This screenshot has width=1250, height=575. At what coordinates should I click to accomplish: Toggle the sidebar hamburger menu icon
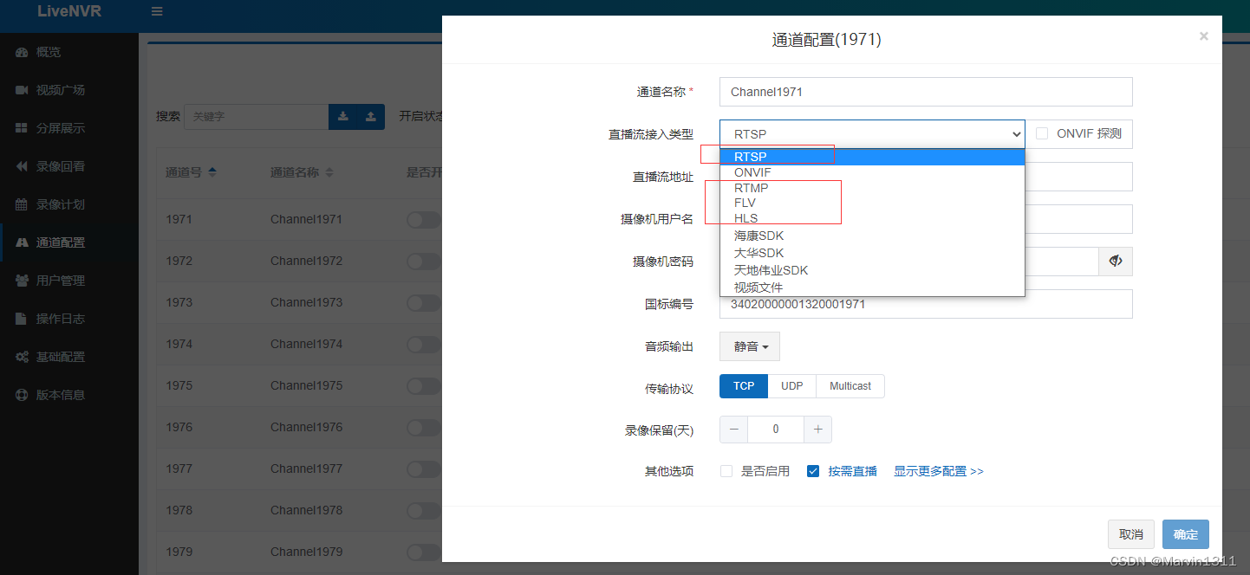point(157,12)
